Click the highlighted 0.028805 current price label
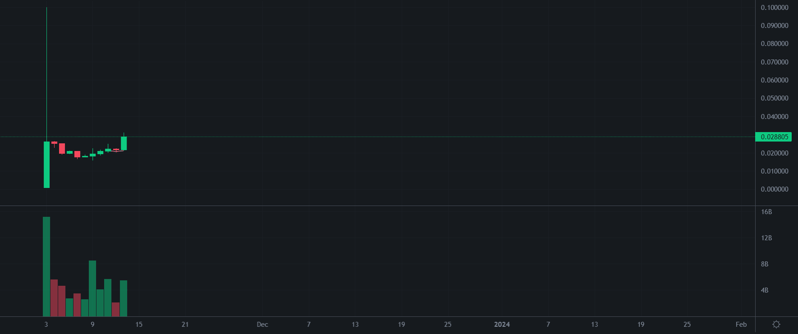Image resolution: width=798 pixels, height=334 pixels. point(774,137)
